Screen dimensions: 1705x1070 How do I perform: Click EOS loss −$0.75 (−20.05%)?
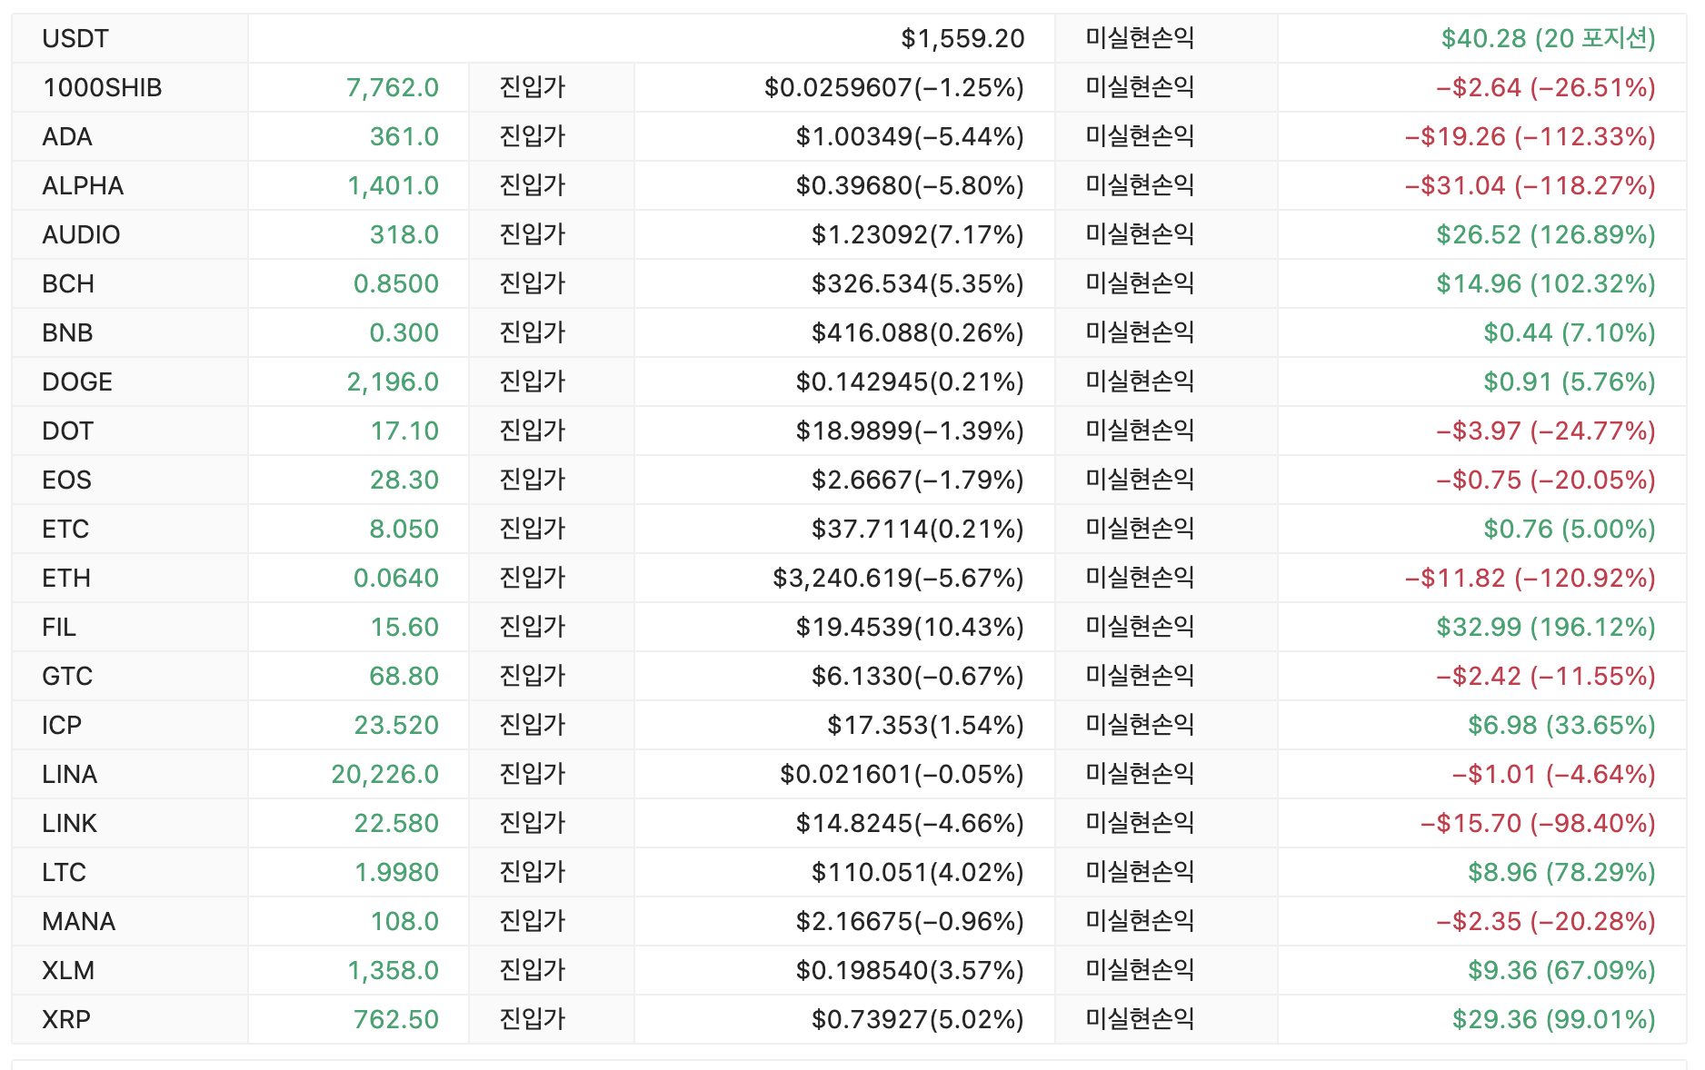(1545, 480)
